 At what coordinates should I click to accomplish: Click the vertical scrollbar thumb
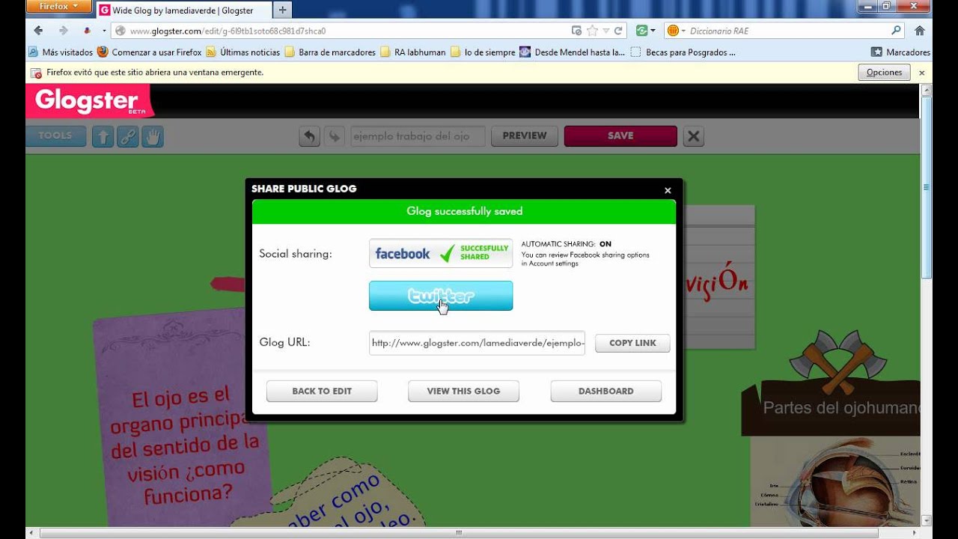[927, 187]
